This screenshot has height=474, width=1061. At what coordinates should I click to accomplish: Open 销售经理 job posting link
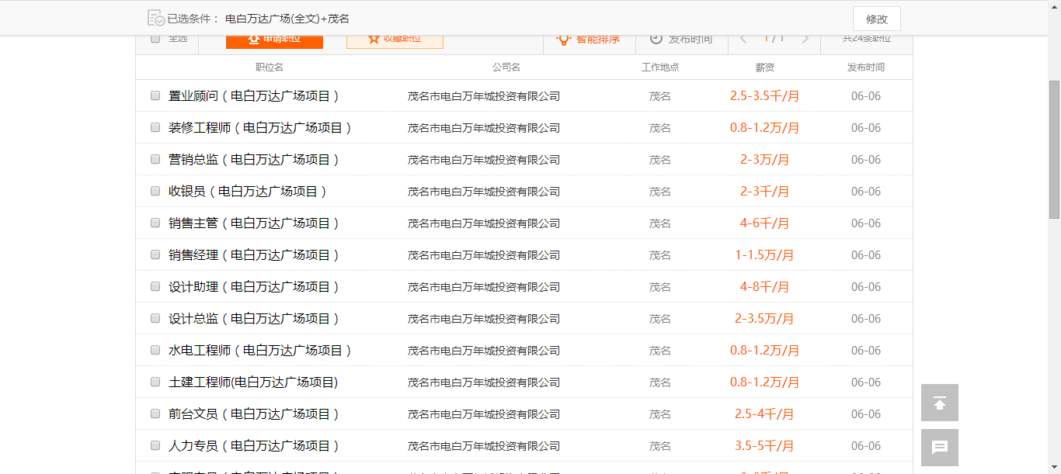point(254,255)
